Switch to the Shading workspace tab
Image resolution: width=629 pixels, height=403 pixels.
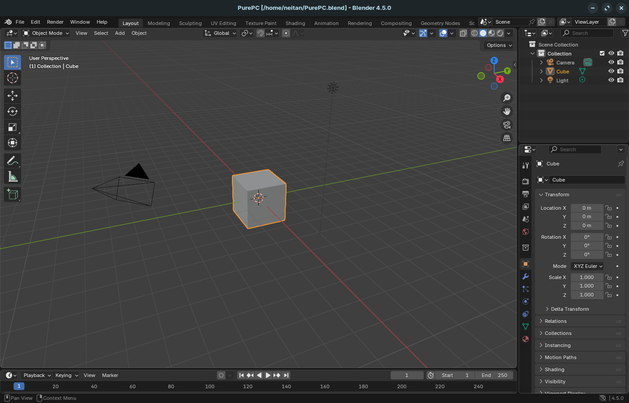pyautogui.click(x=295, y=23)
